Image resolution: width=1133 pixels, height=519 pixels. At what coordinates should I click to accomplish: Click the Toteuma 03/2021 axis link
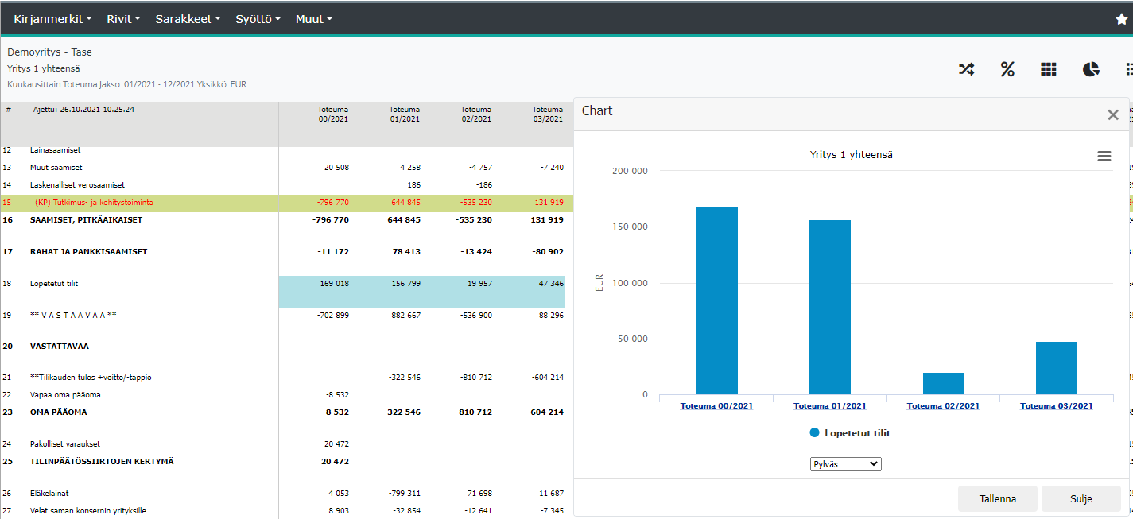point(1056,406)
